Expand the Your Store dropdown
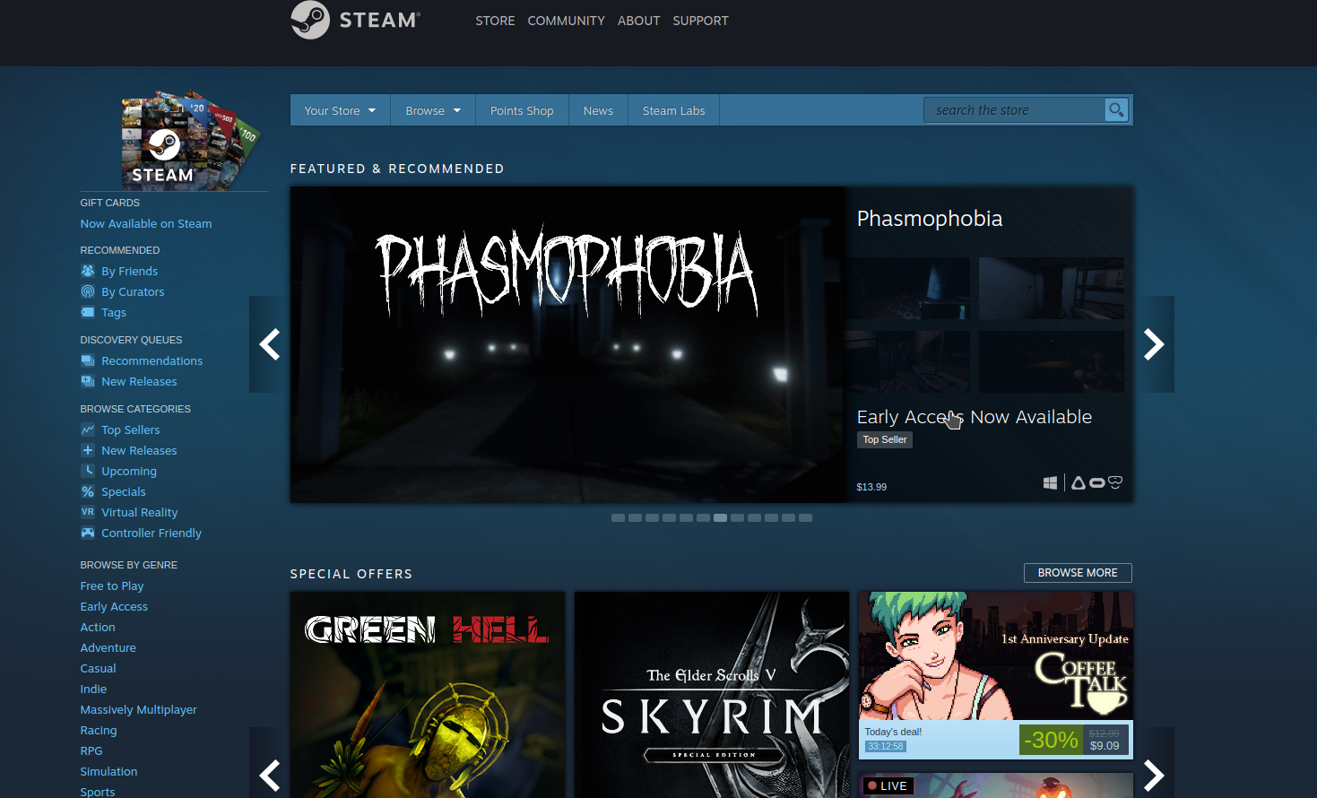Screen dimensions: 1317x798 tap(340, 110)
